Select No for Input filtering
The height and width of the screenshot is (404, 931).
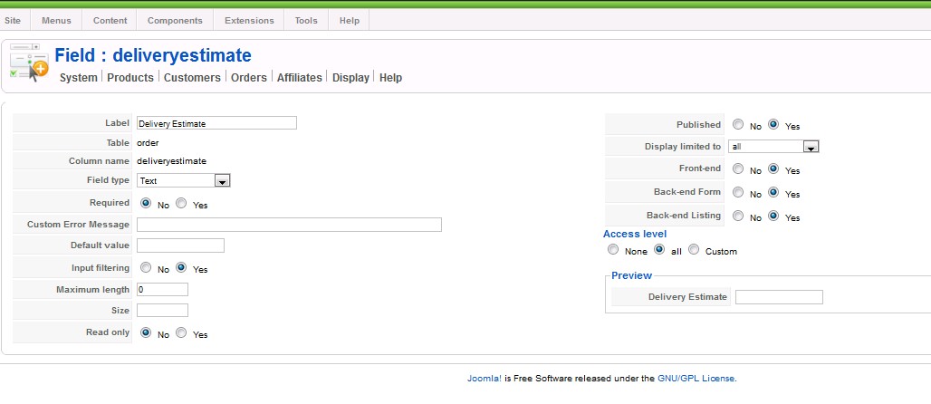[x=146, y=268]
